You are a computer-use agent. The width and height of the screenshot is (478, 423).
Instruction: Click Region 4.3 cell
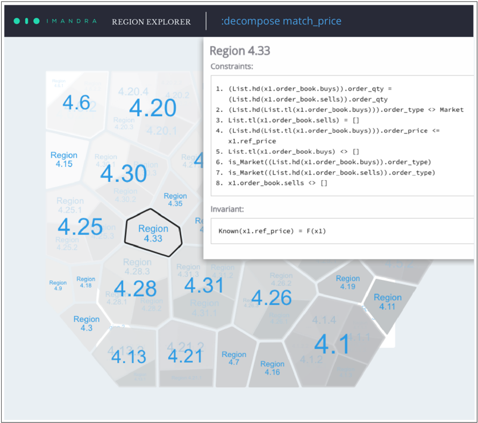pyautogui.click(x=86, y=323)
